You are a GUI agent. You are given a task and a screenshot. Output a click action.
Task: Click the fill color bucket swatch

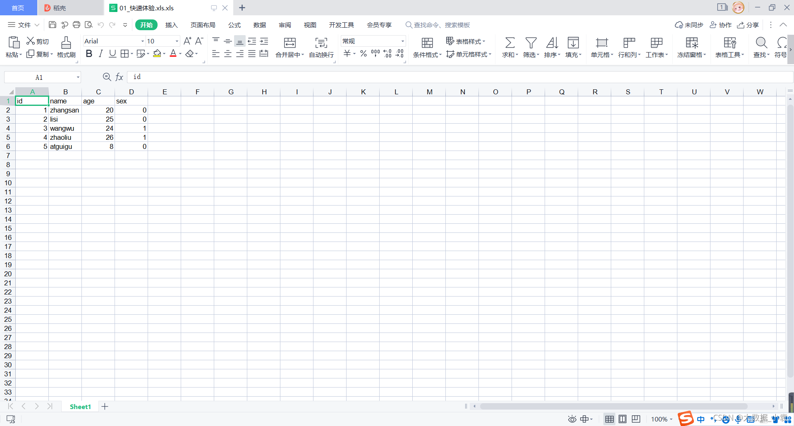[x=157, y=53]
